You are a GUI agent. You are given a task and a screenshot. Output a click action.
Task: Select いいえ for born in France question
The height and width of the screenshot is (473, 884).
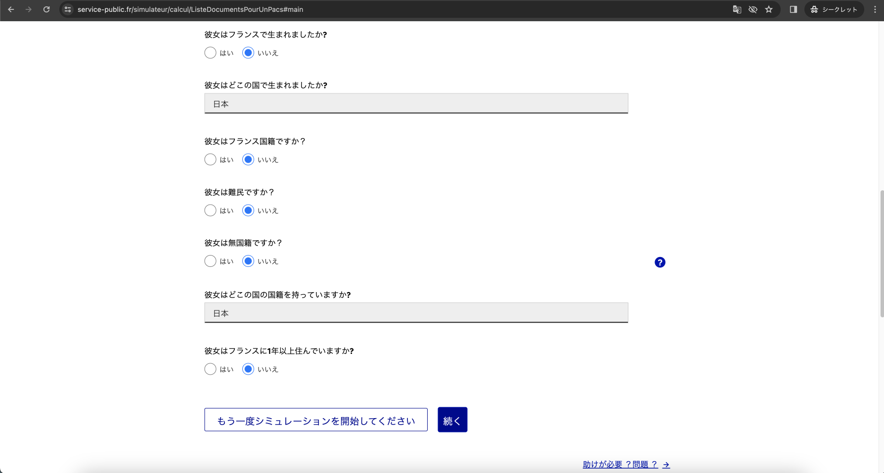coord(248,53)
